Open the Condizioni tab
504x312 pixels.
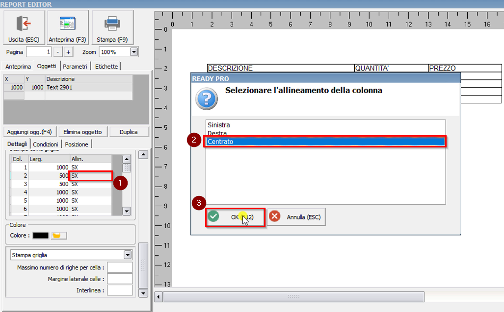[x=46, y=144]
